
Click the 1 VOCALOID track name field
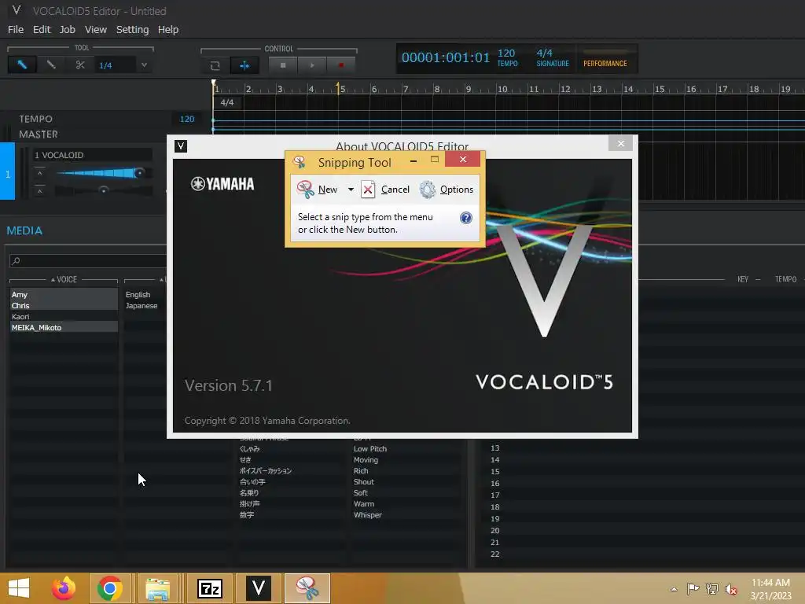93,155
